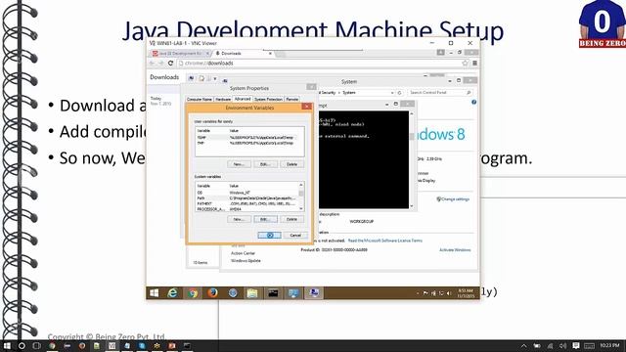Open host Chrome taskbar icon
This screenshot has width=626, height=352.
click(x=52, y=345)
